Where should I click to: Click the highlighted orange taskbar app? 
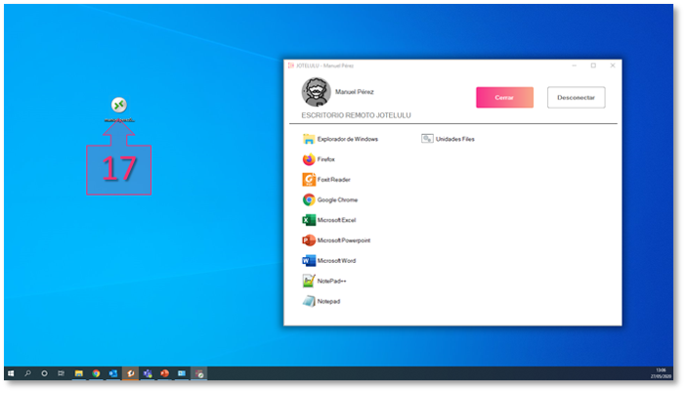pos(130,373)
